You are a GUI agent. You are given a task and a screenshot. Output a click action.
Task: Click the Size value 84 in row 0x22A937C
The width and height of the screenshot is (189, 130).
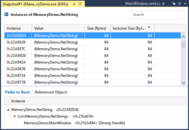click(x=106, y=49)
